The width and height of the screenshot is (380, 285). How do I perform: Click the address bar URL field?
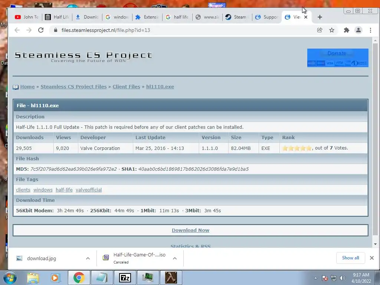click(x=182, y=30)
